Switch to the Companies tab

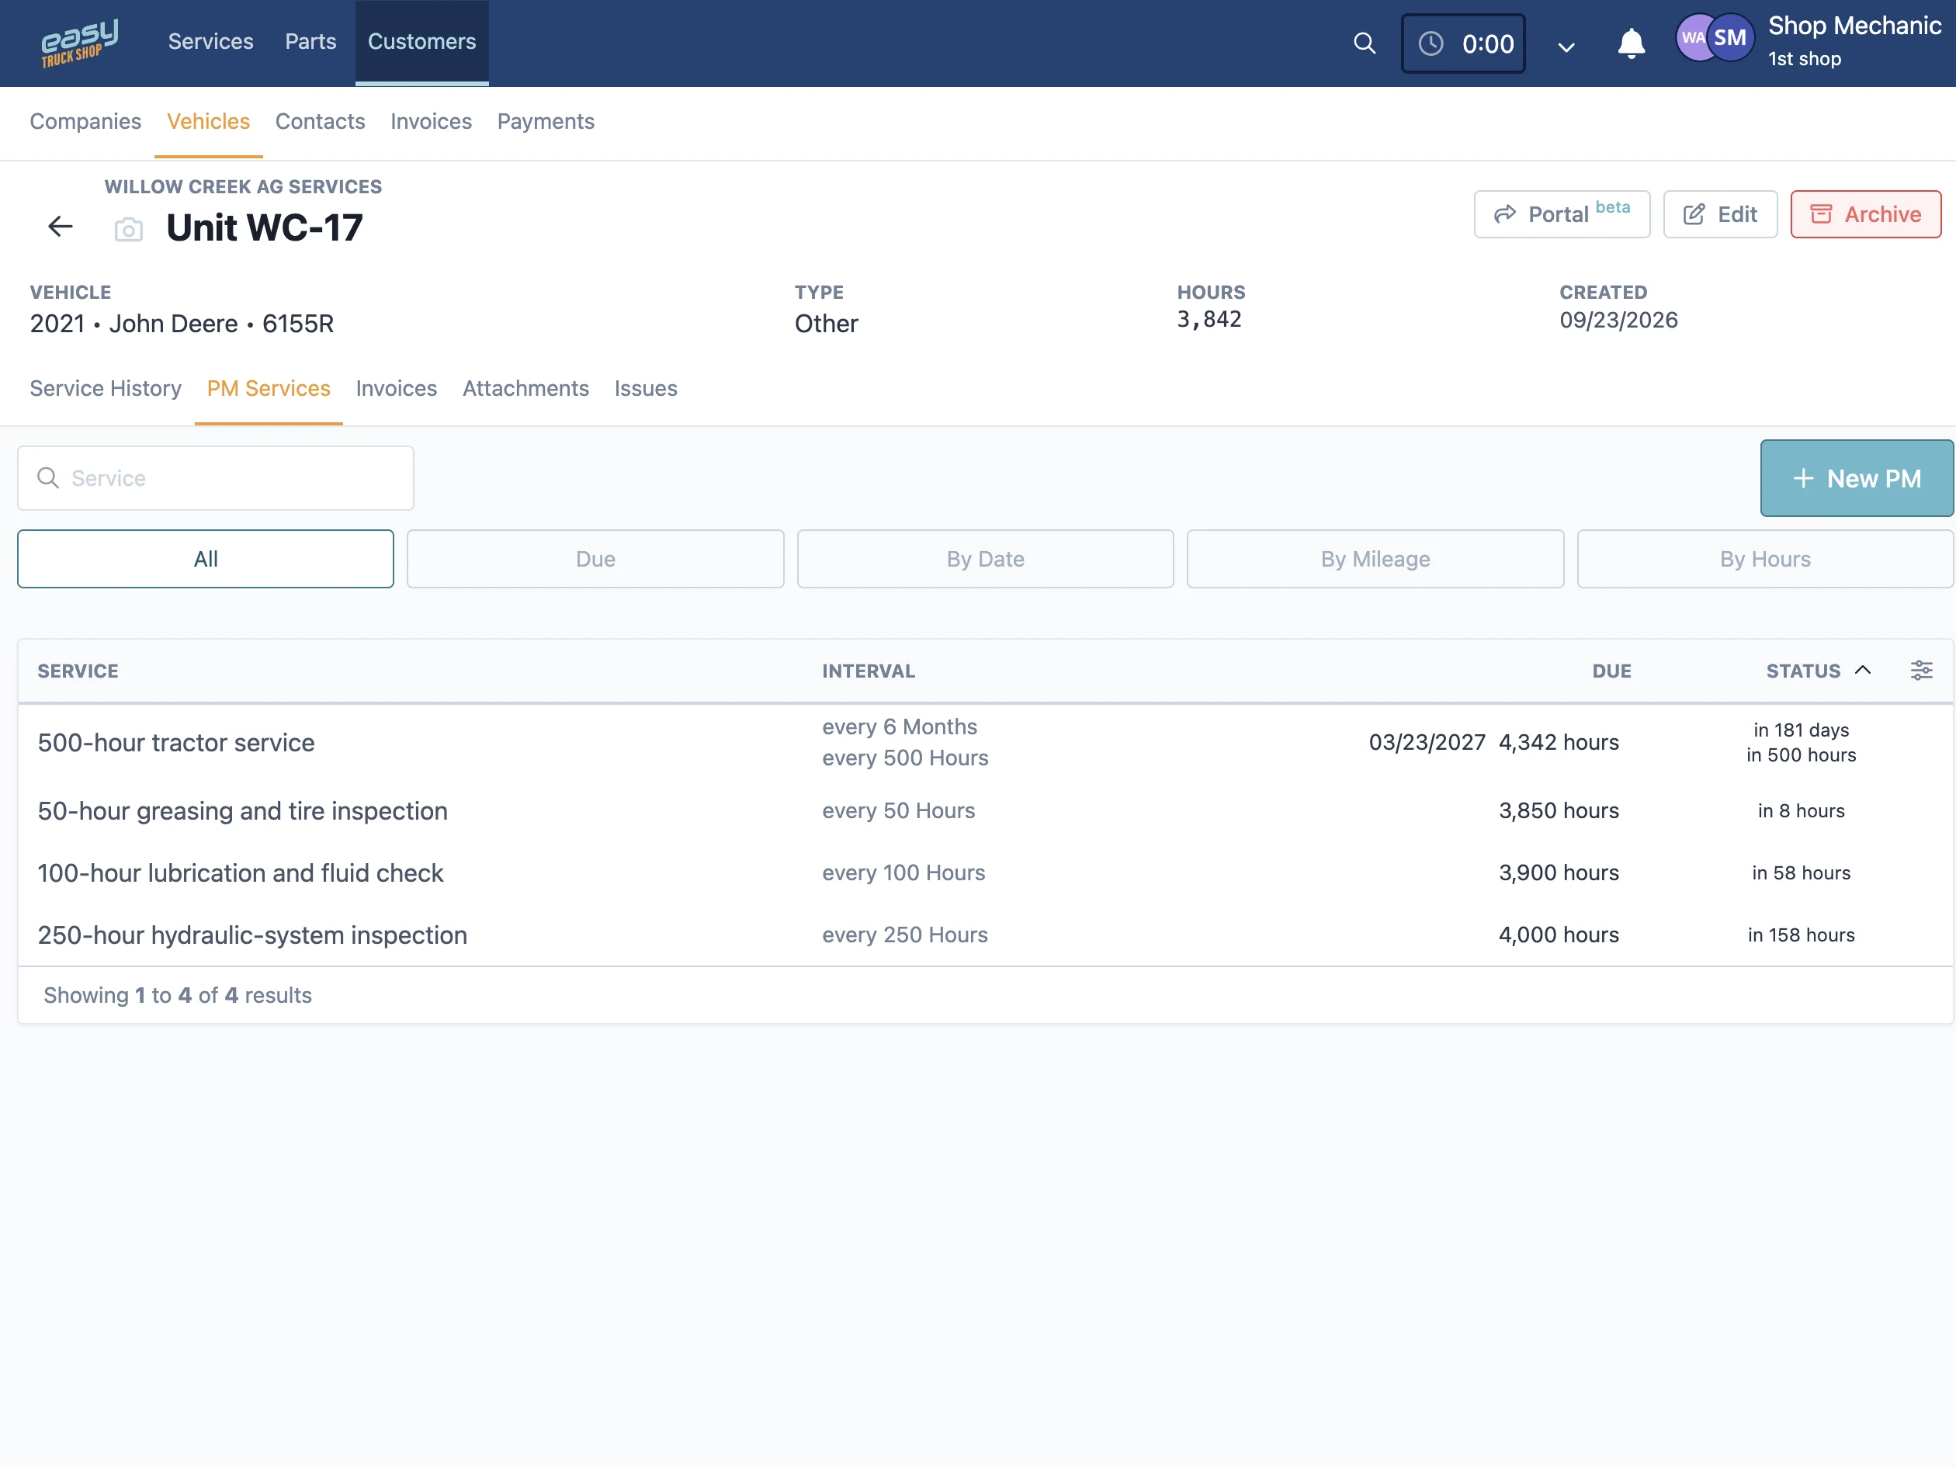tap(86, 121)
